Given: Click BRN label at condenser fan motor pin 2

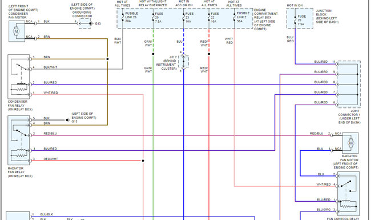Looking at the screenshot, I should [47, 37].
